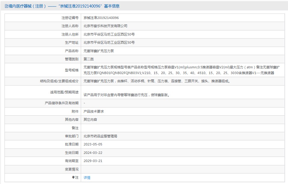288x184 pixels.
Task: Open the 详情 link in the last row
Action: (87, 178)
